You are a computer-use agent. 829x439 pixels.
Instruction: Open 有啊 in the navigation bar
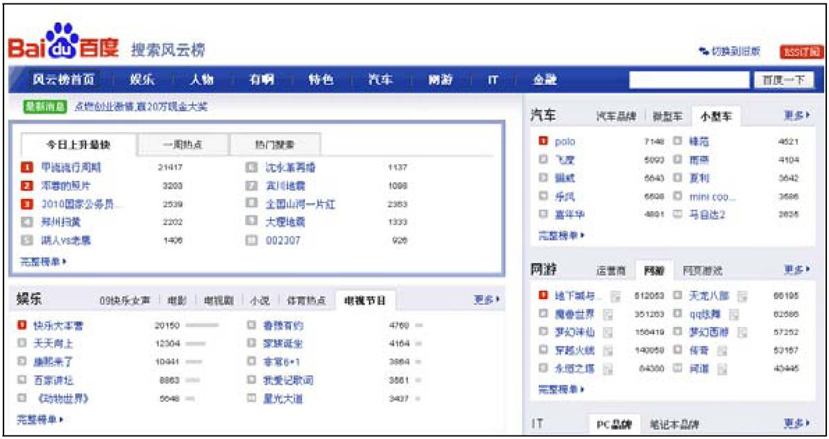pos(261,80)
